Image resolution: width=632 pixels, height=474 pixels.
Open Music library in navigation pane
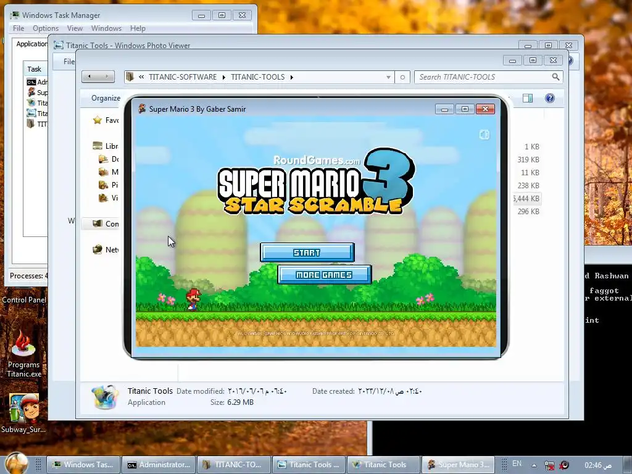[x=109, y=172]
